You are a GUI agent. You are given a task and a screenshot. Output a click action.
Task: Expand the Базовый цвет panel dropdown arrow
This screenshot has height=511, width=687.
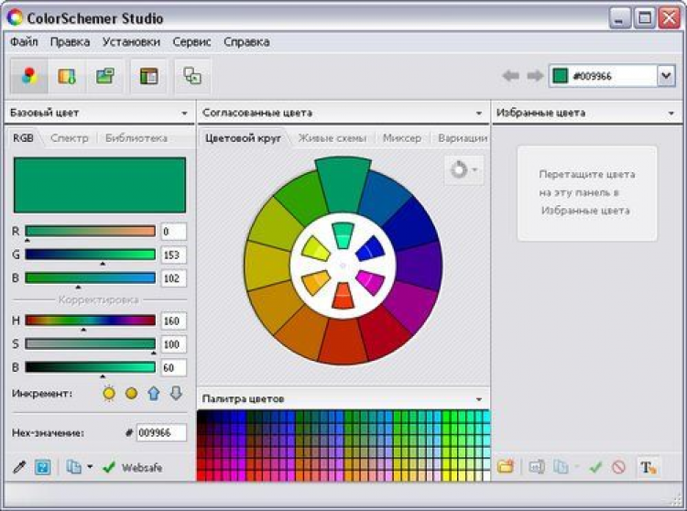click(x=184, y=113)
